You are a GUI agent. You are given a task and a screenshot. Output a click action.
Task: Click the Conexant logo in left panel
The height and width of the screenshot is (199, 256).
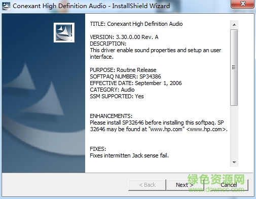[64, 32]
